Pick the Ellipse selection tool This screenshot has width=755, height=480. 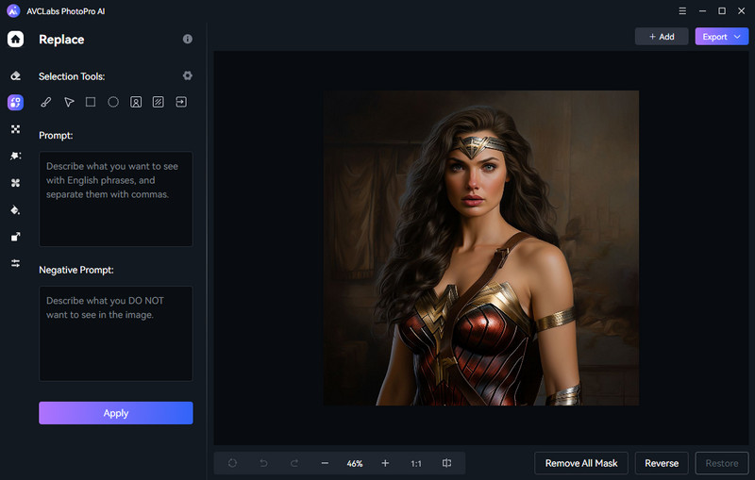[113, 102]
